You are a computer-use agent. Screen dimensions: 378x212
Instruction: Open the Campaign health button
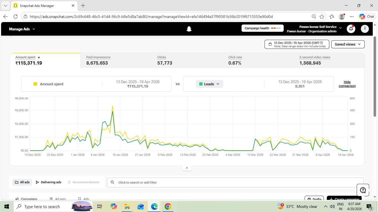263,28
